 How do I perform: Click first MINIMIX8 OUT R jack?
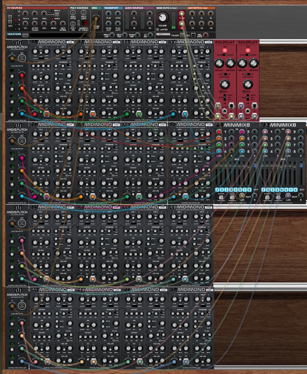coord(254,196)
